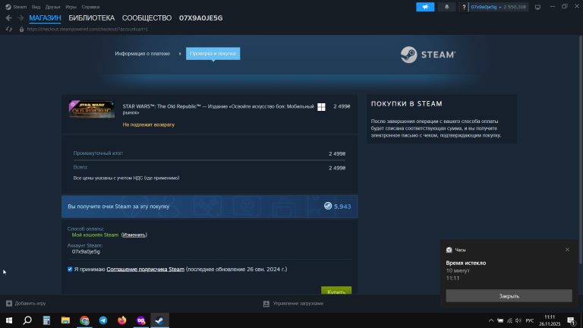Open File Explorer from the taskbar
Image resolution: width=583 pixels, height=328 pixels.
point(65,320)
